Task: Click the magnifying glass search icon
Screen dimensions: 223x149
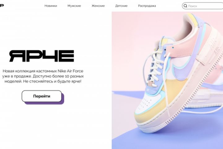Action: click(x=185, y=6)
